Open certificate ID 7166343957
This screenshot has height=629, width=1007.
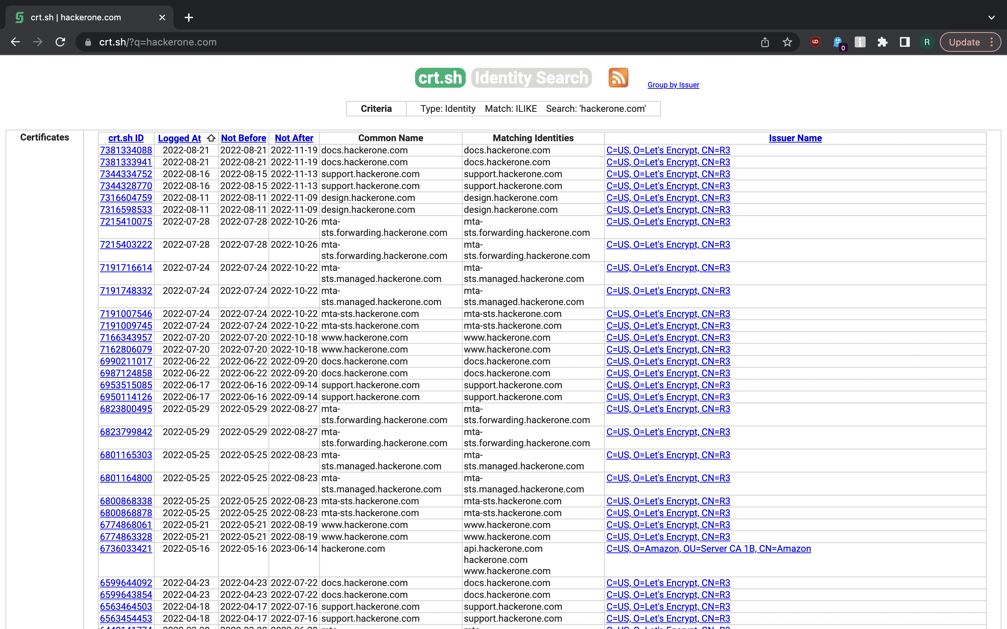tap(126, 338)
